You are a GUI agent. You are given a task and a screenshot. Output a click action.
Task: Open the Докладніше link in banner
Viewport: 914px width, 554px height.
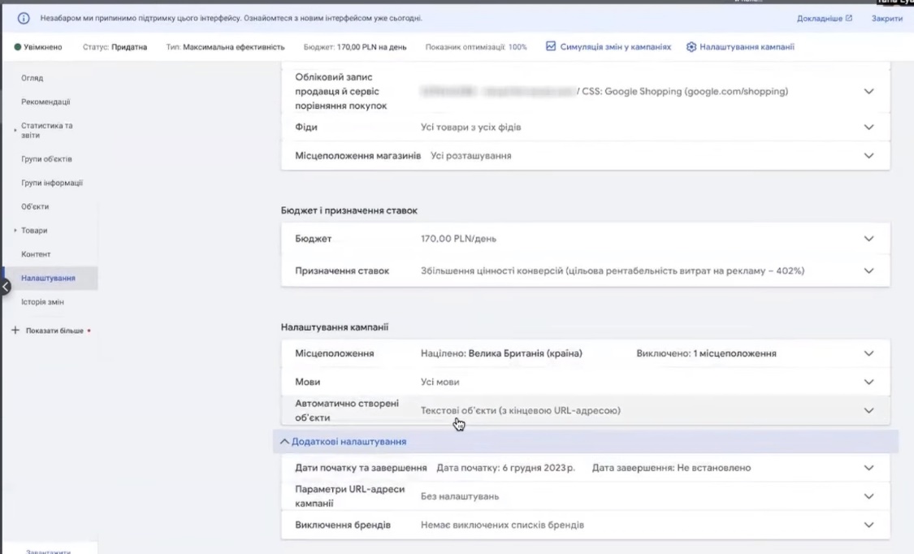[825, 18]
